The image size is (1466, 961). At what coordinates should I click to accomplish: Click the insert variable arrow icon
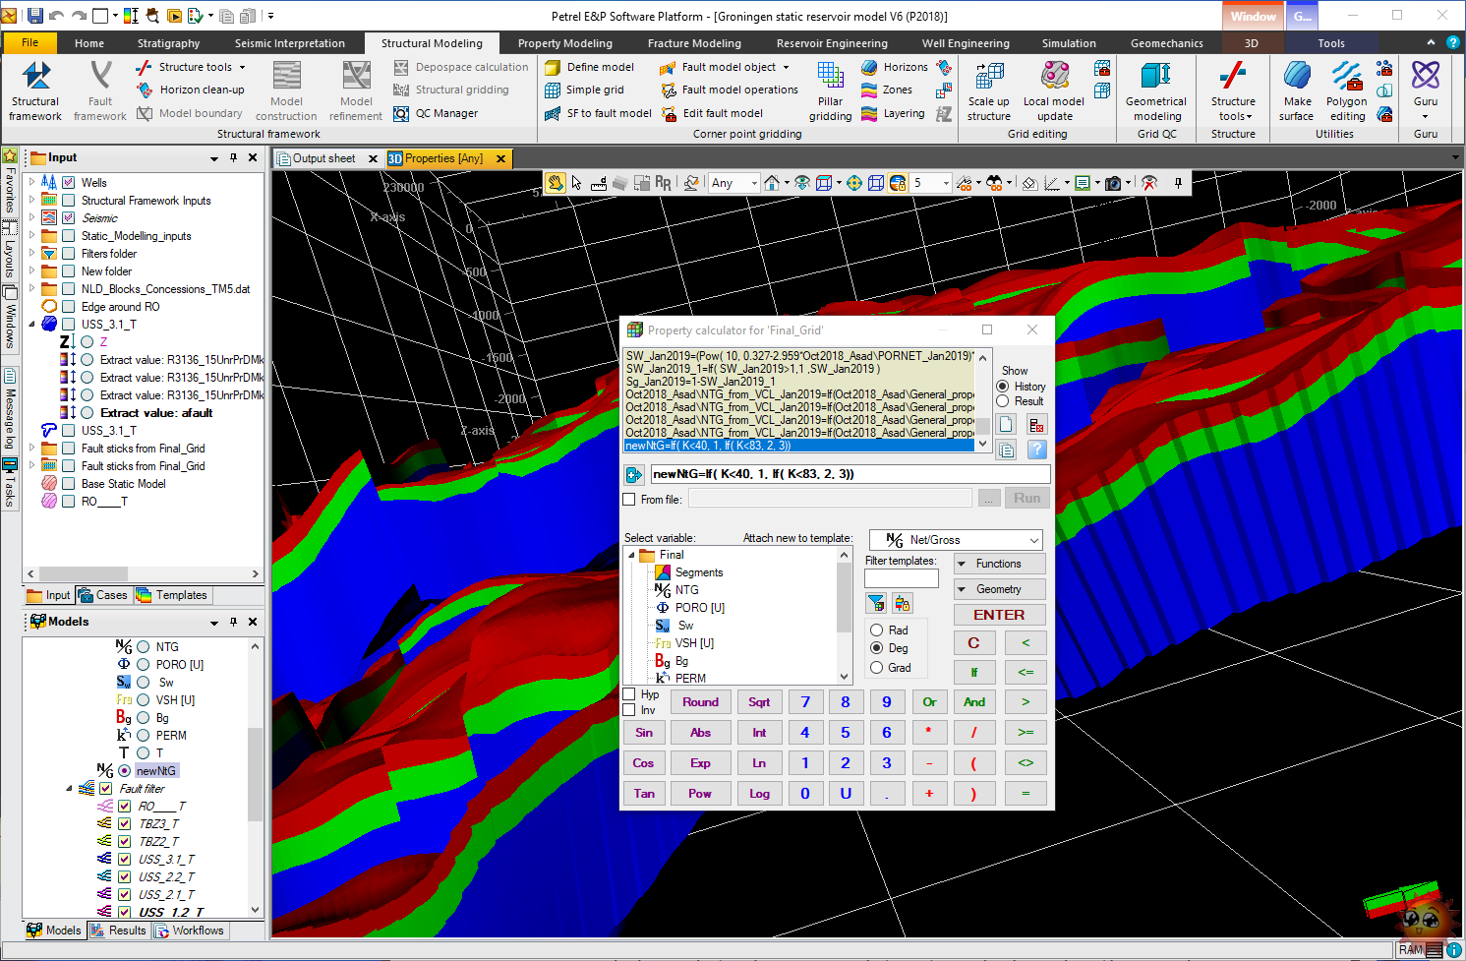click(x=634, y=475)
